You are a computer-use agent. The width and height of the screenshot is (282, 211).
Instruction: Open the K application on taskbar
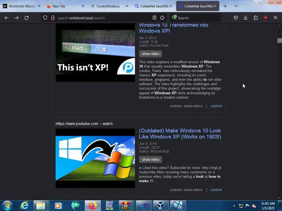point(110,206)
